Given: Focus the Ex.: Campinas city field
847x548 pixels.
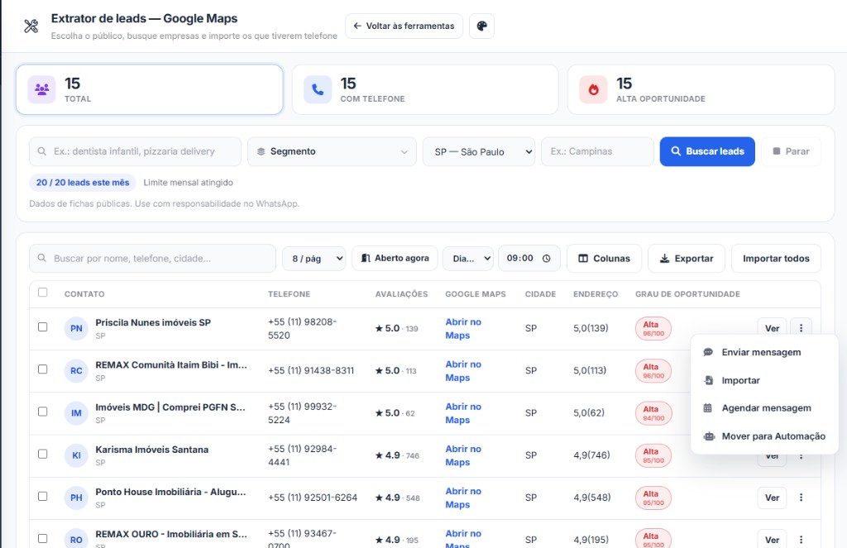Looking at the screenshot, I should (597, 152).
